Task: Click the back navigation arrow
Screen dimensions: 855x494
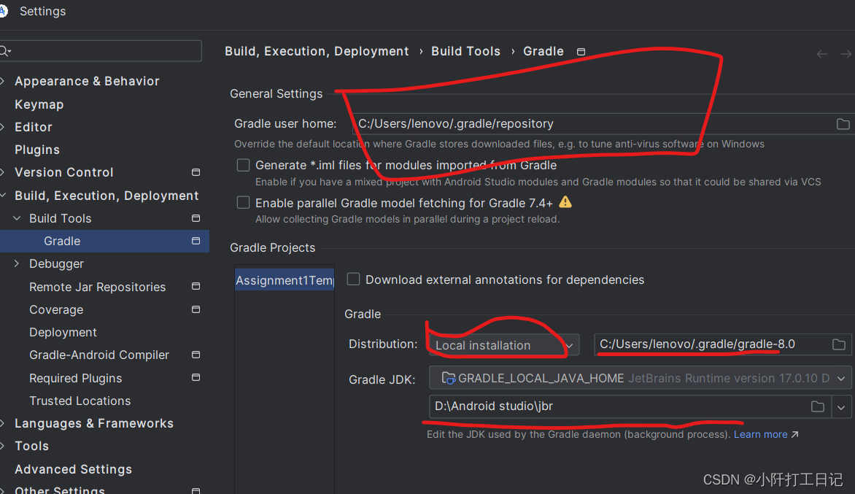Action: 821,53
